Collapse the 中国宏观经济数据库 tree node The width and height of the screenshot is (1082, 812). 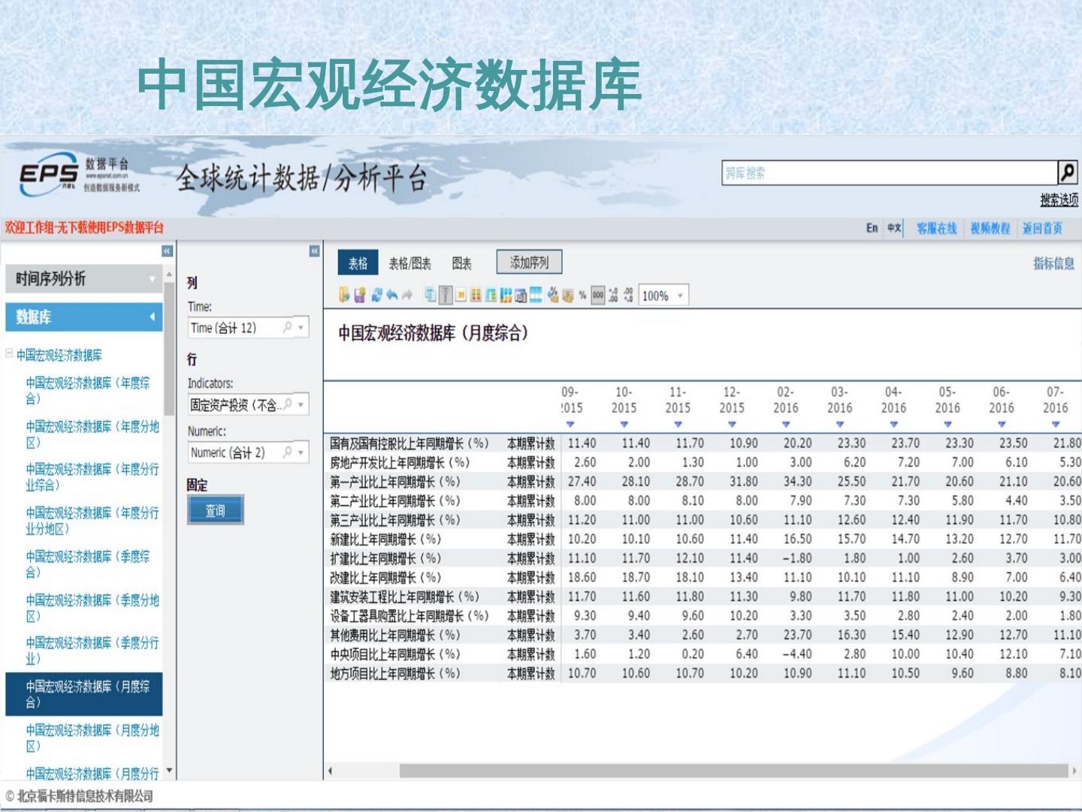point(10,353)
